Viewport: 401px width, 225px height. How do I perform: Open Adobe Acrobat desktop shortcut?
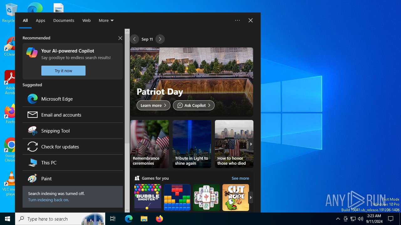pos(9,82)
